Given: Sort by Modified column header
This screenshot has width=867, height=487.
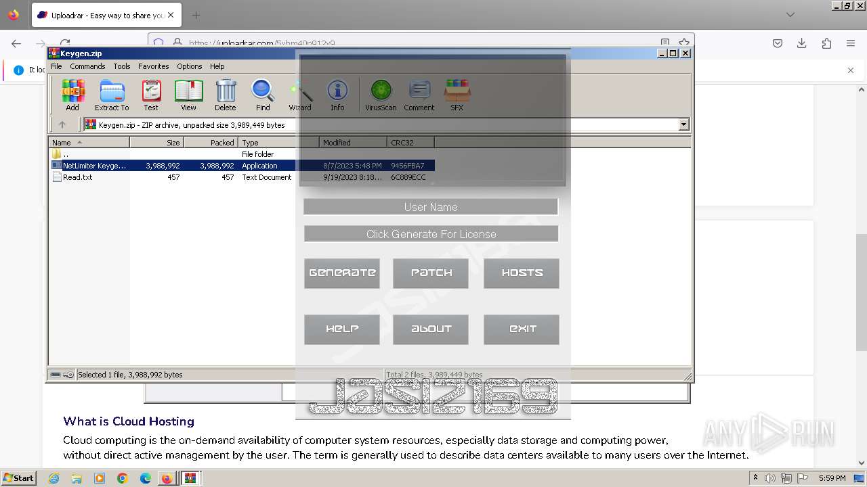Looking at the screenshot, I should click(353, 143).
